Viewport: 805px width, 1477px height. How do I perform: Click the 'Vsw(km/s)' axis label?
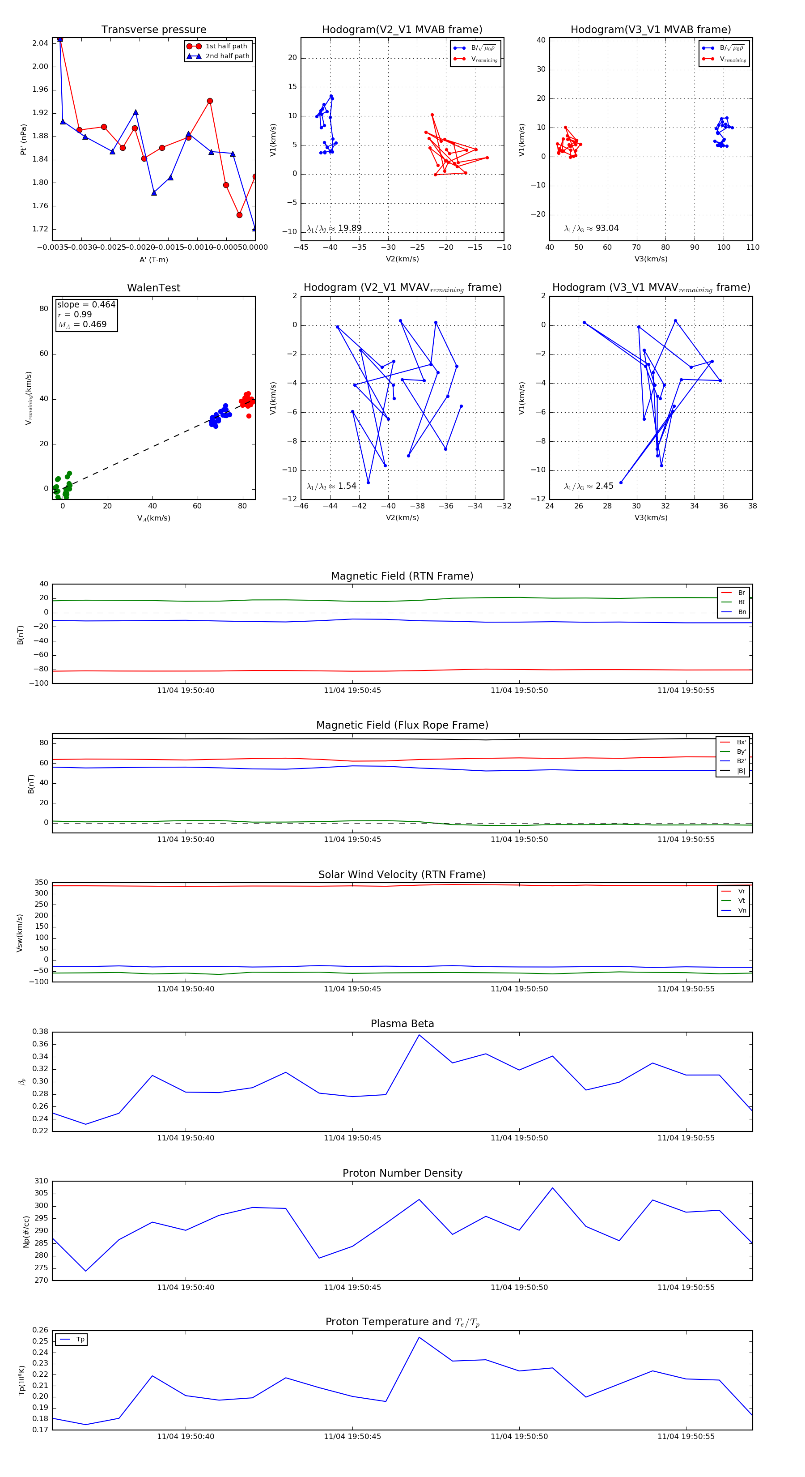[x=20, y=933]
